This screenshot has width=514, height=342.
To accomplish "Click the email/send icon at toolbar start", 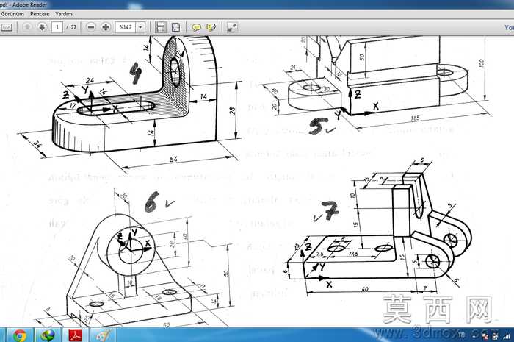I will pyautogui.click(x=7, y=27).
